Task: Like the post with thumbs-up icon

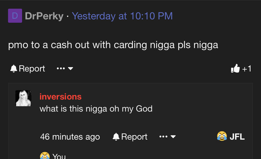Action: click(x=235, y=68)
